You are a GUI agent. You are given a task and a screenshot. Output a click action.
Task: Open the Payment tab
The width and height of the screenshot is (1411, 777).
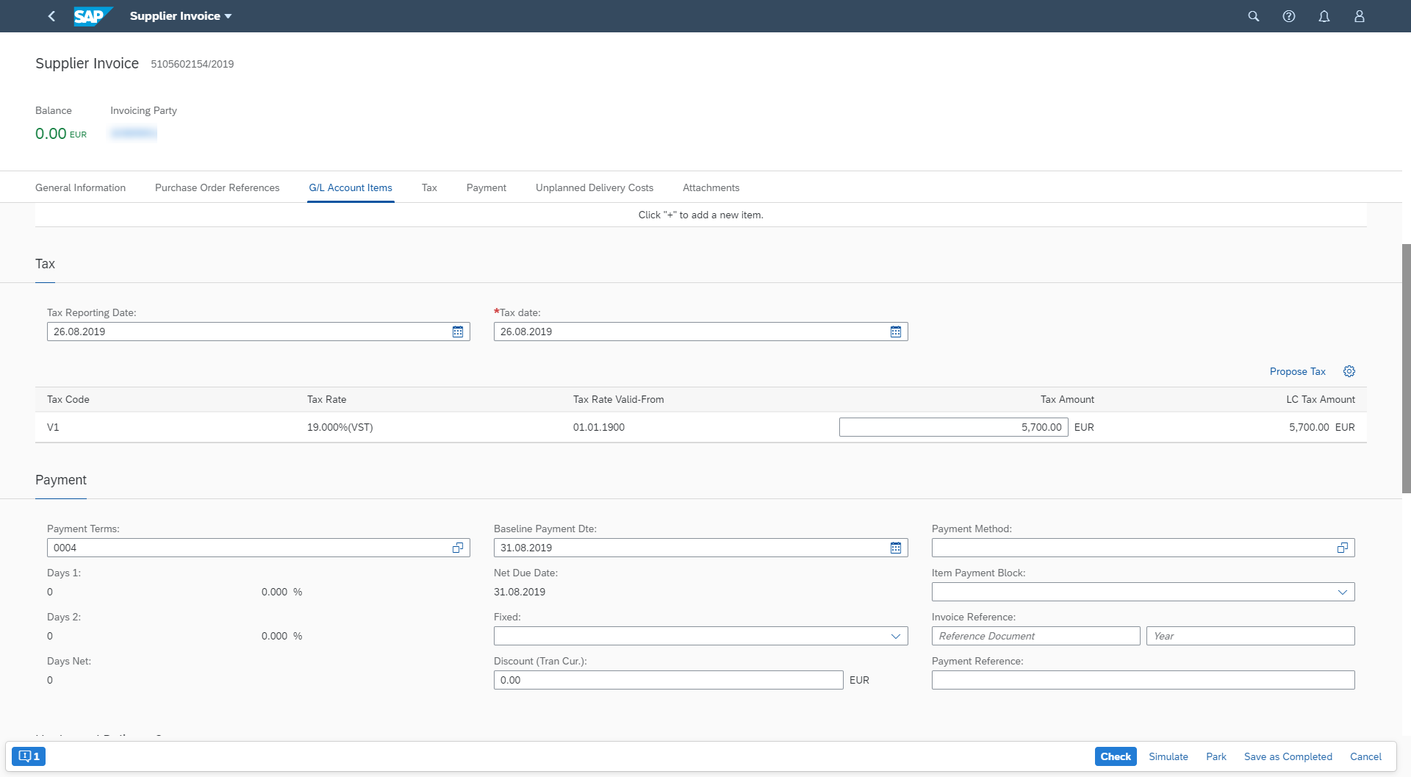click(487, 187)
